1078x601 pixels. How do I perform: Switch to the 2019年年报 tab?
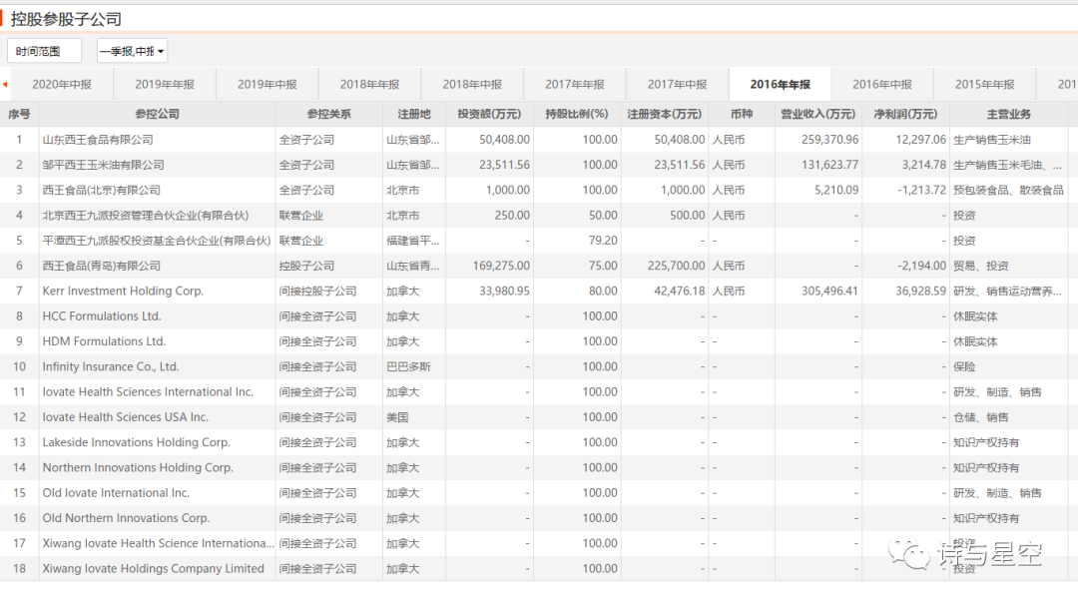[x=165, y=85]
